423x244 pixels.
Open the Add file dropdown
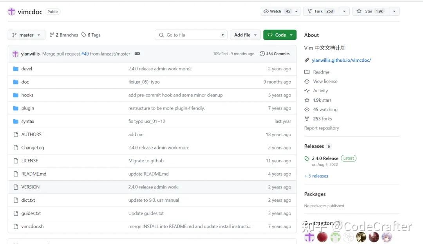click(x=245, y=35)
